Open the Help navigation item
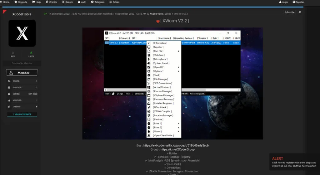The height and width of the screenshot is (175, 320). (37, 2)
